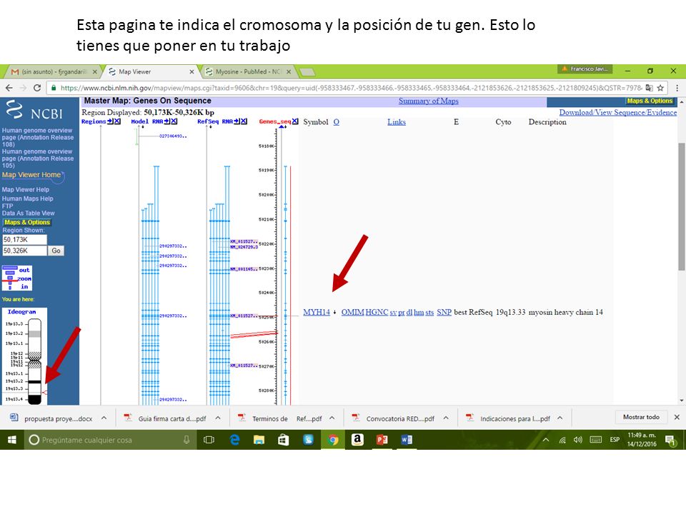Expand options for Terminos de Ref....pdf download
Viewport: 686px width, 514px height.
click(332, 418)
